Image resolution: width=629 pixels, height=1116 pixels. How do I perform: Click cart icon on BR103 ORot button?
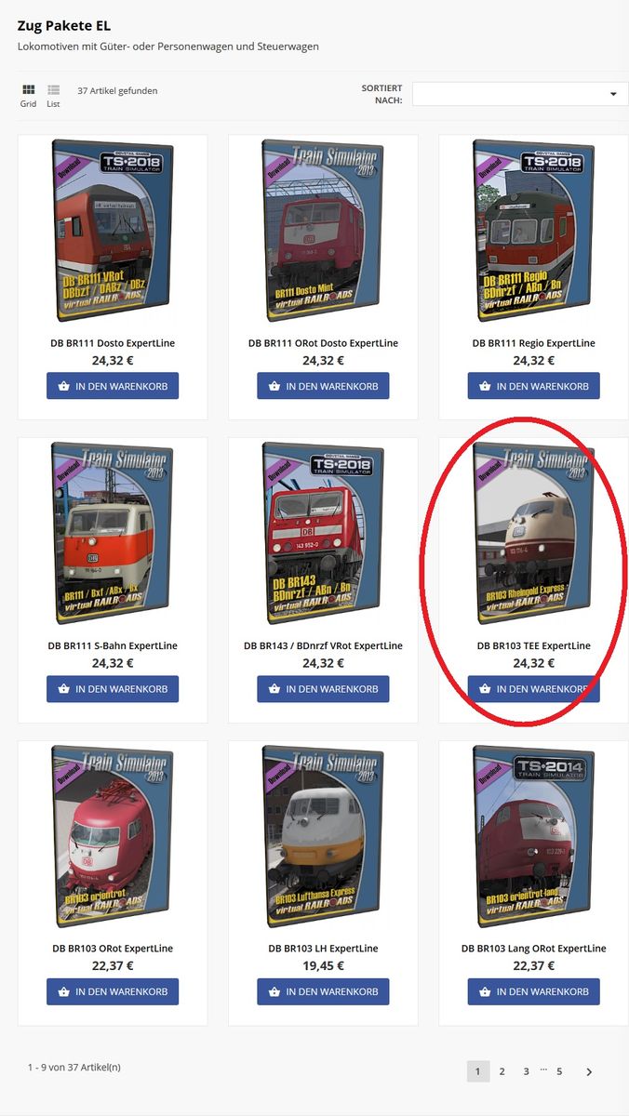pos(64,991)
